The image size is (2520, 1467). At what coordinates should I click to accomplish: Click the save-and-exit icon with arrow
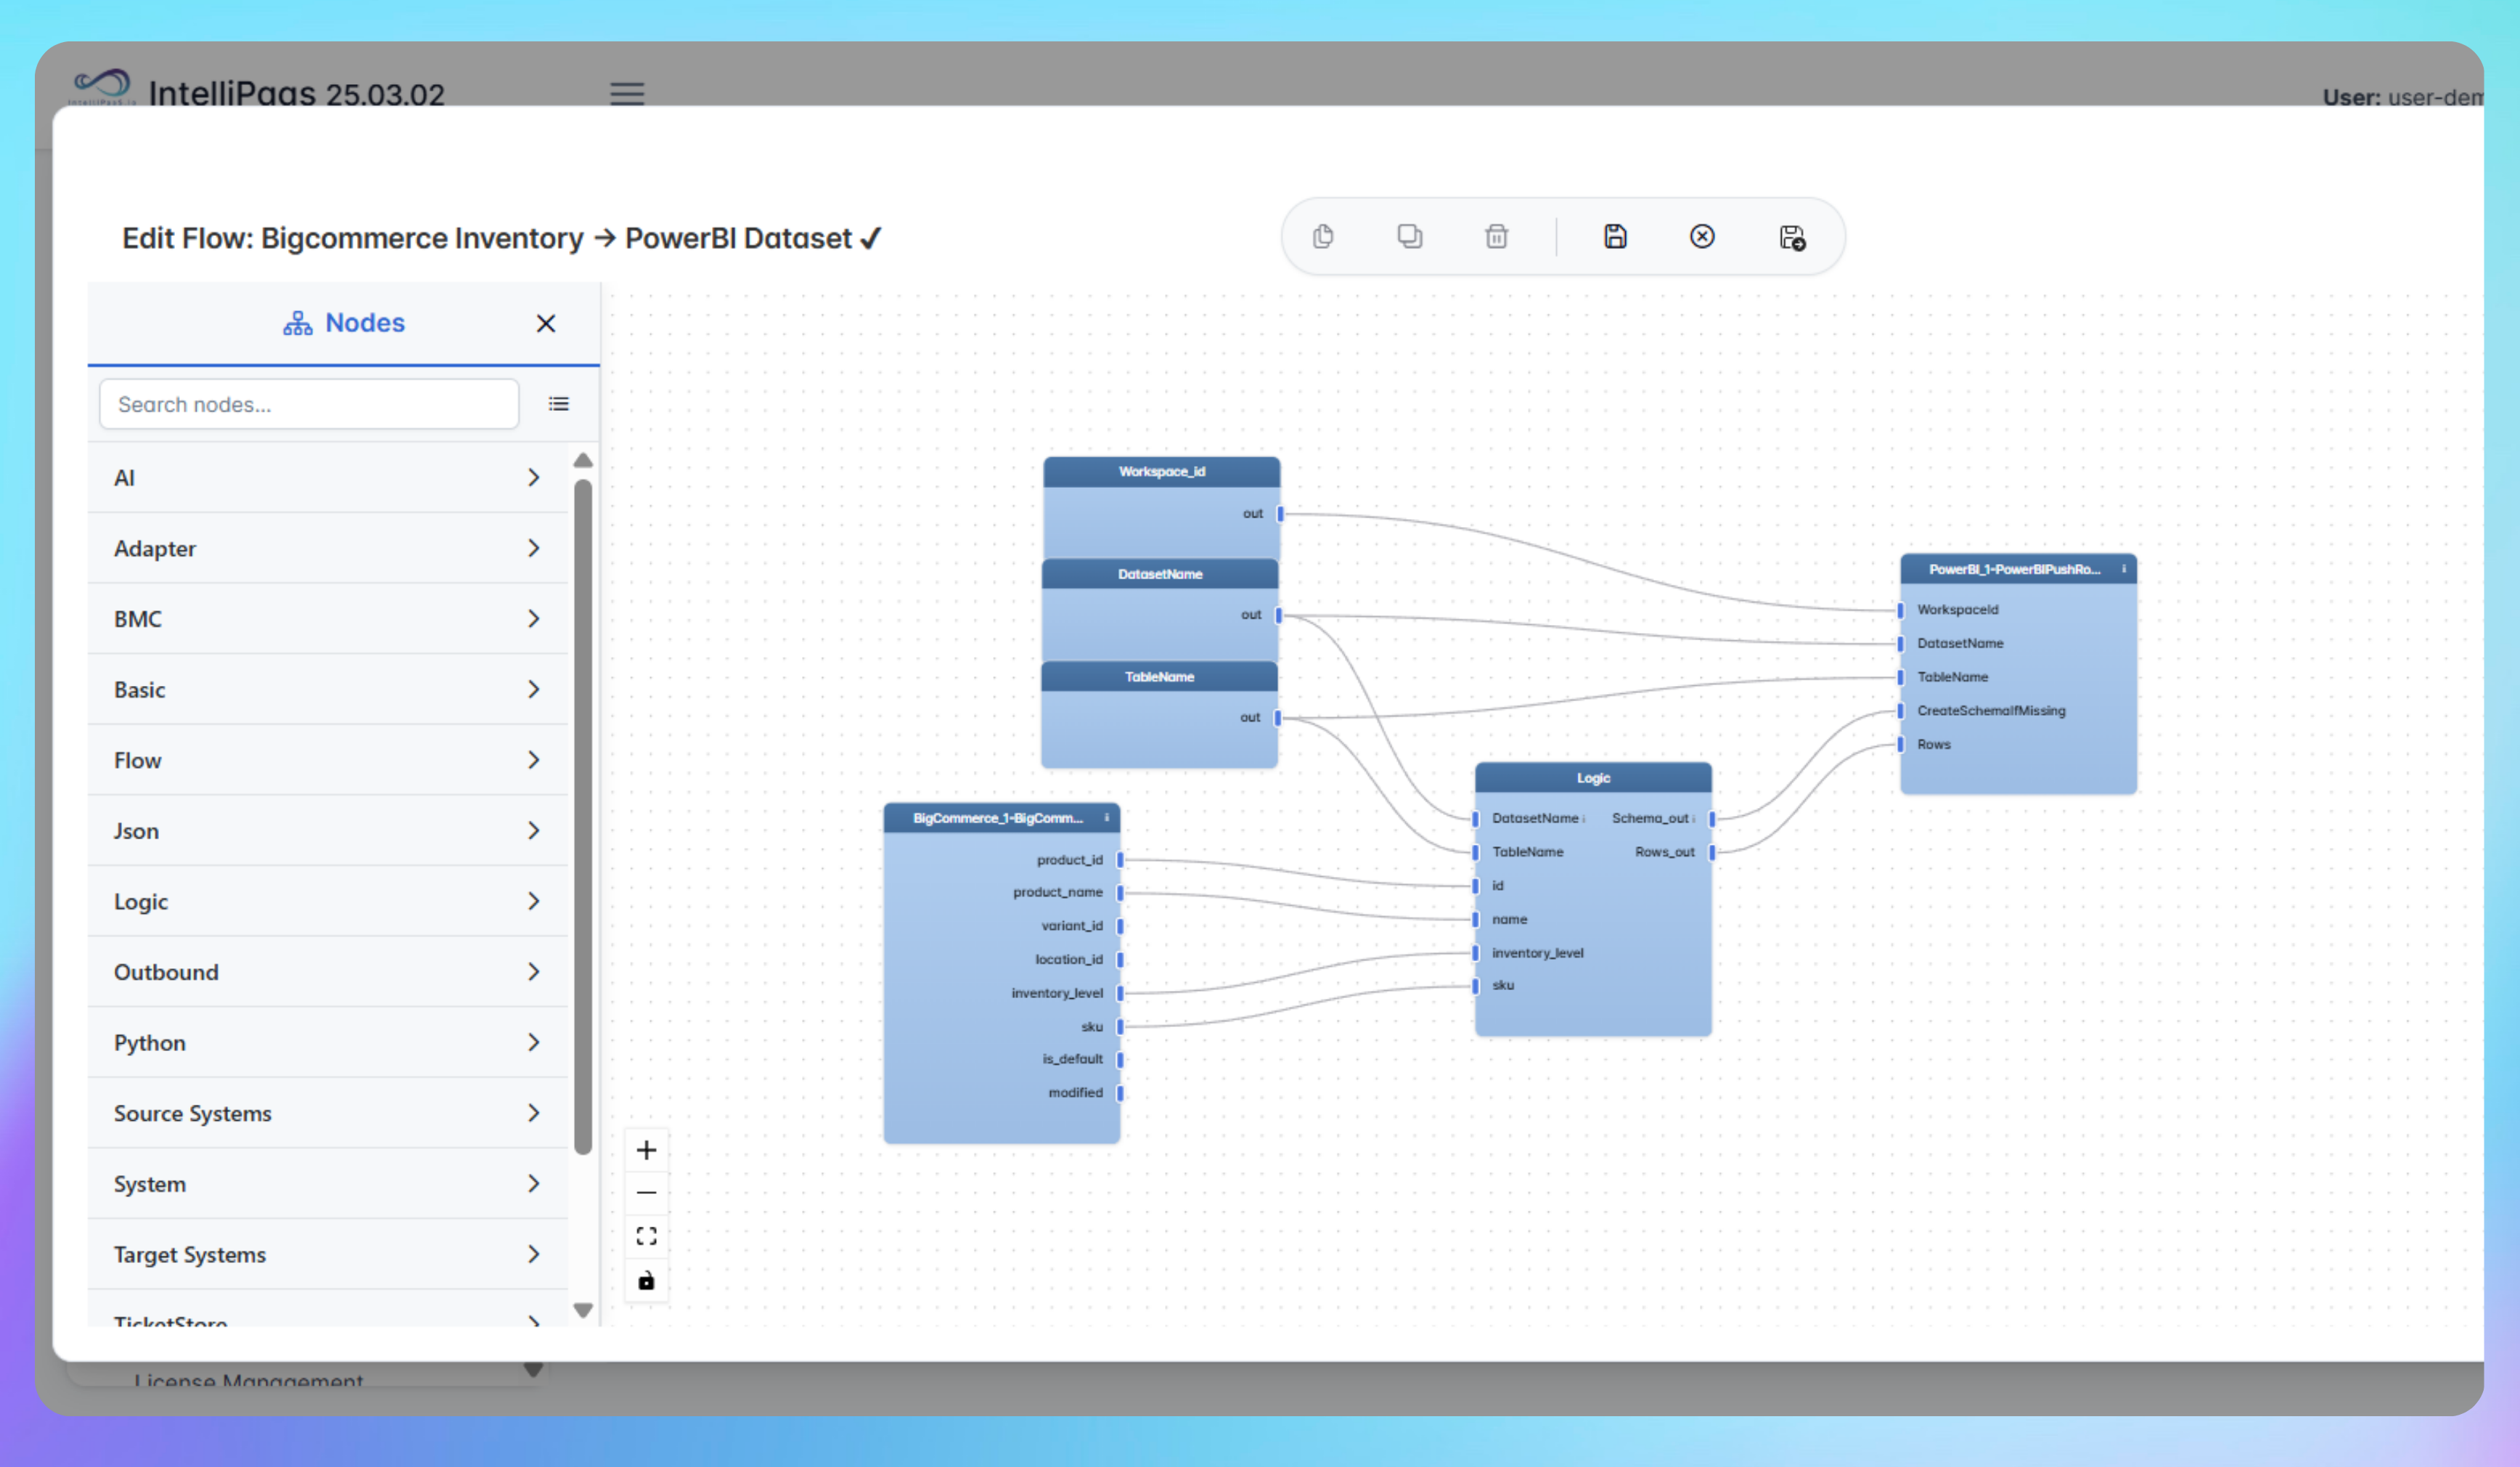pyautogui.click(x=1791, y=237)
